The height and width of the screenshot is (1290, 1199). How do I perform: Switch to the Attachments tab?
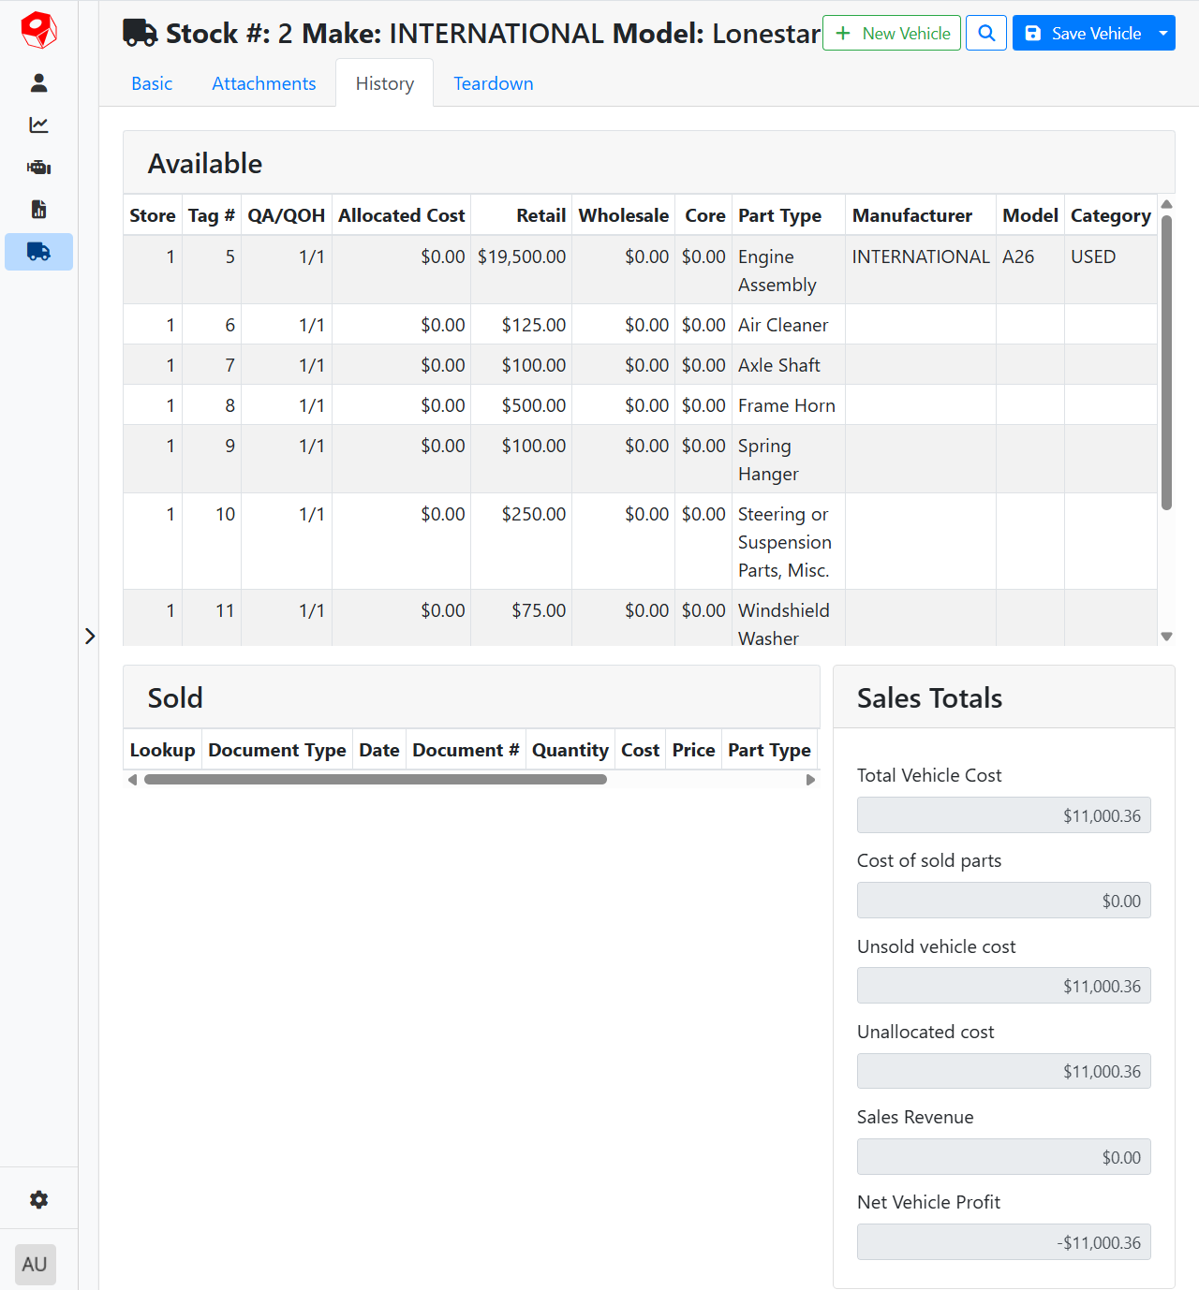(263, 84)
